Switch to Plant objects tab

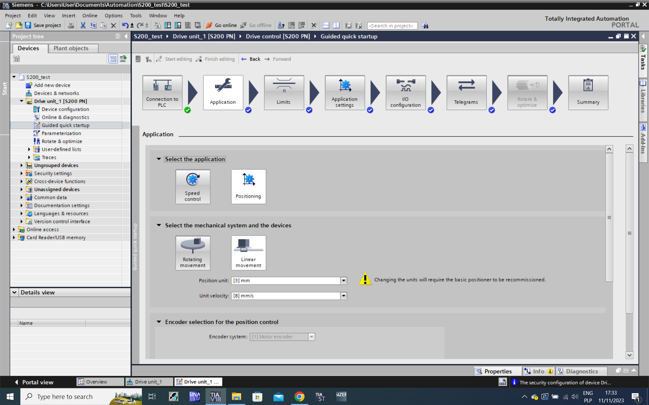pos(71,48)
